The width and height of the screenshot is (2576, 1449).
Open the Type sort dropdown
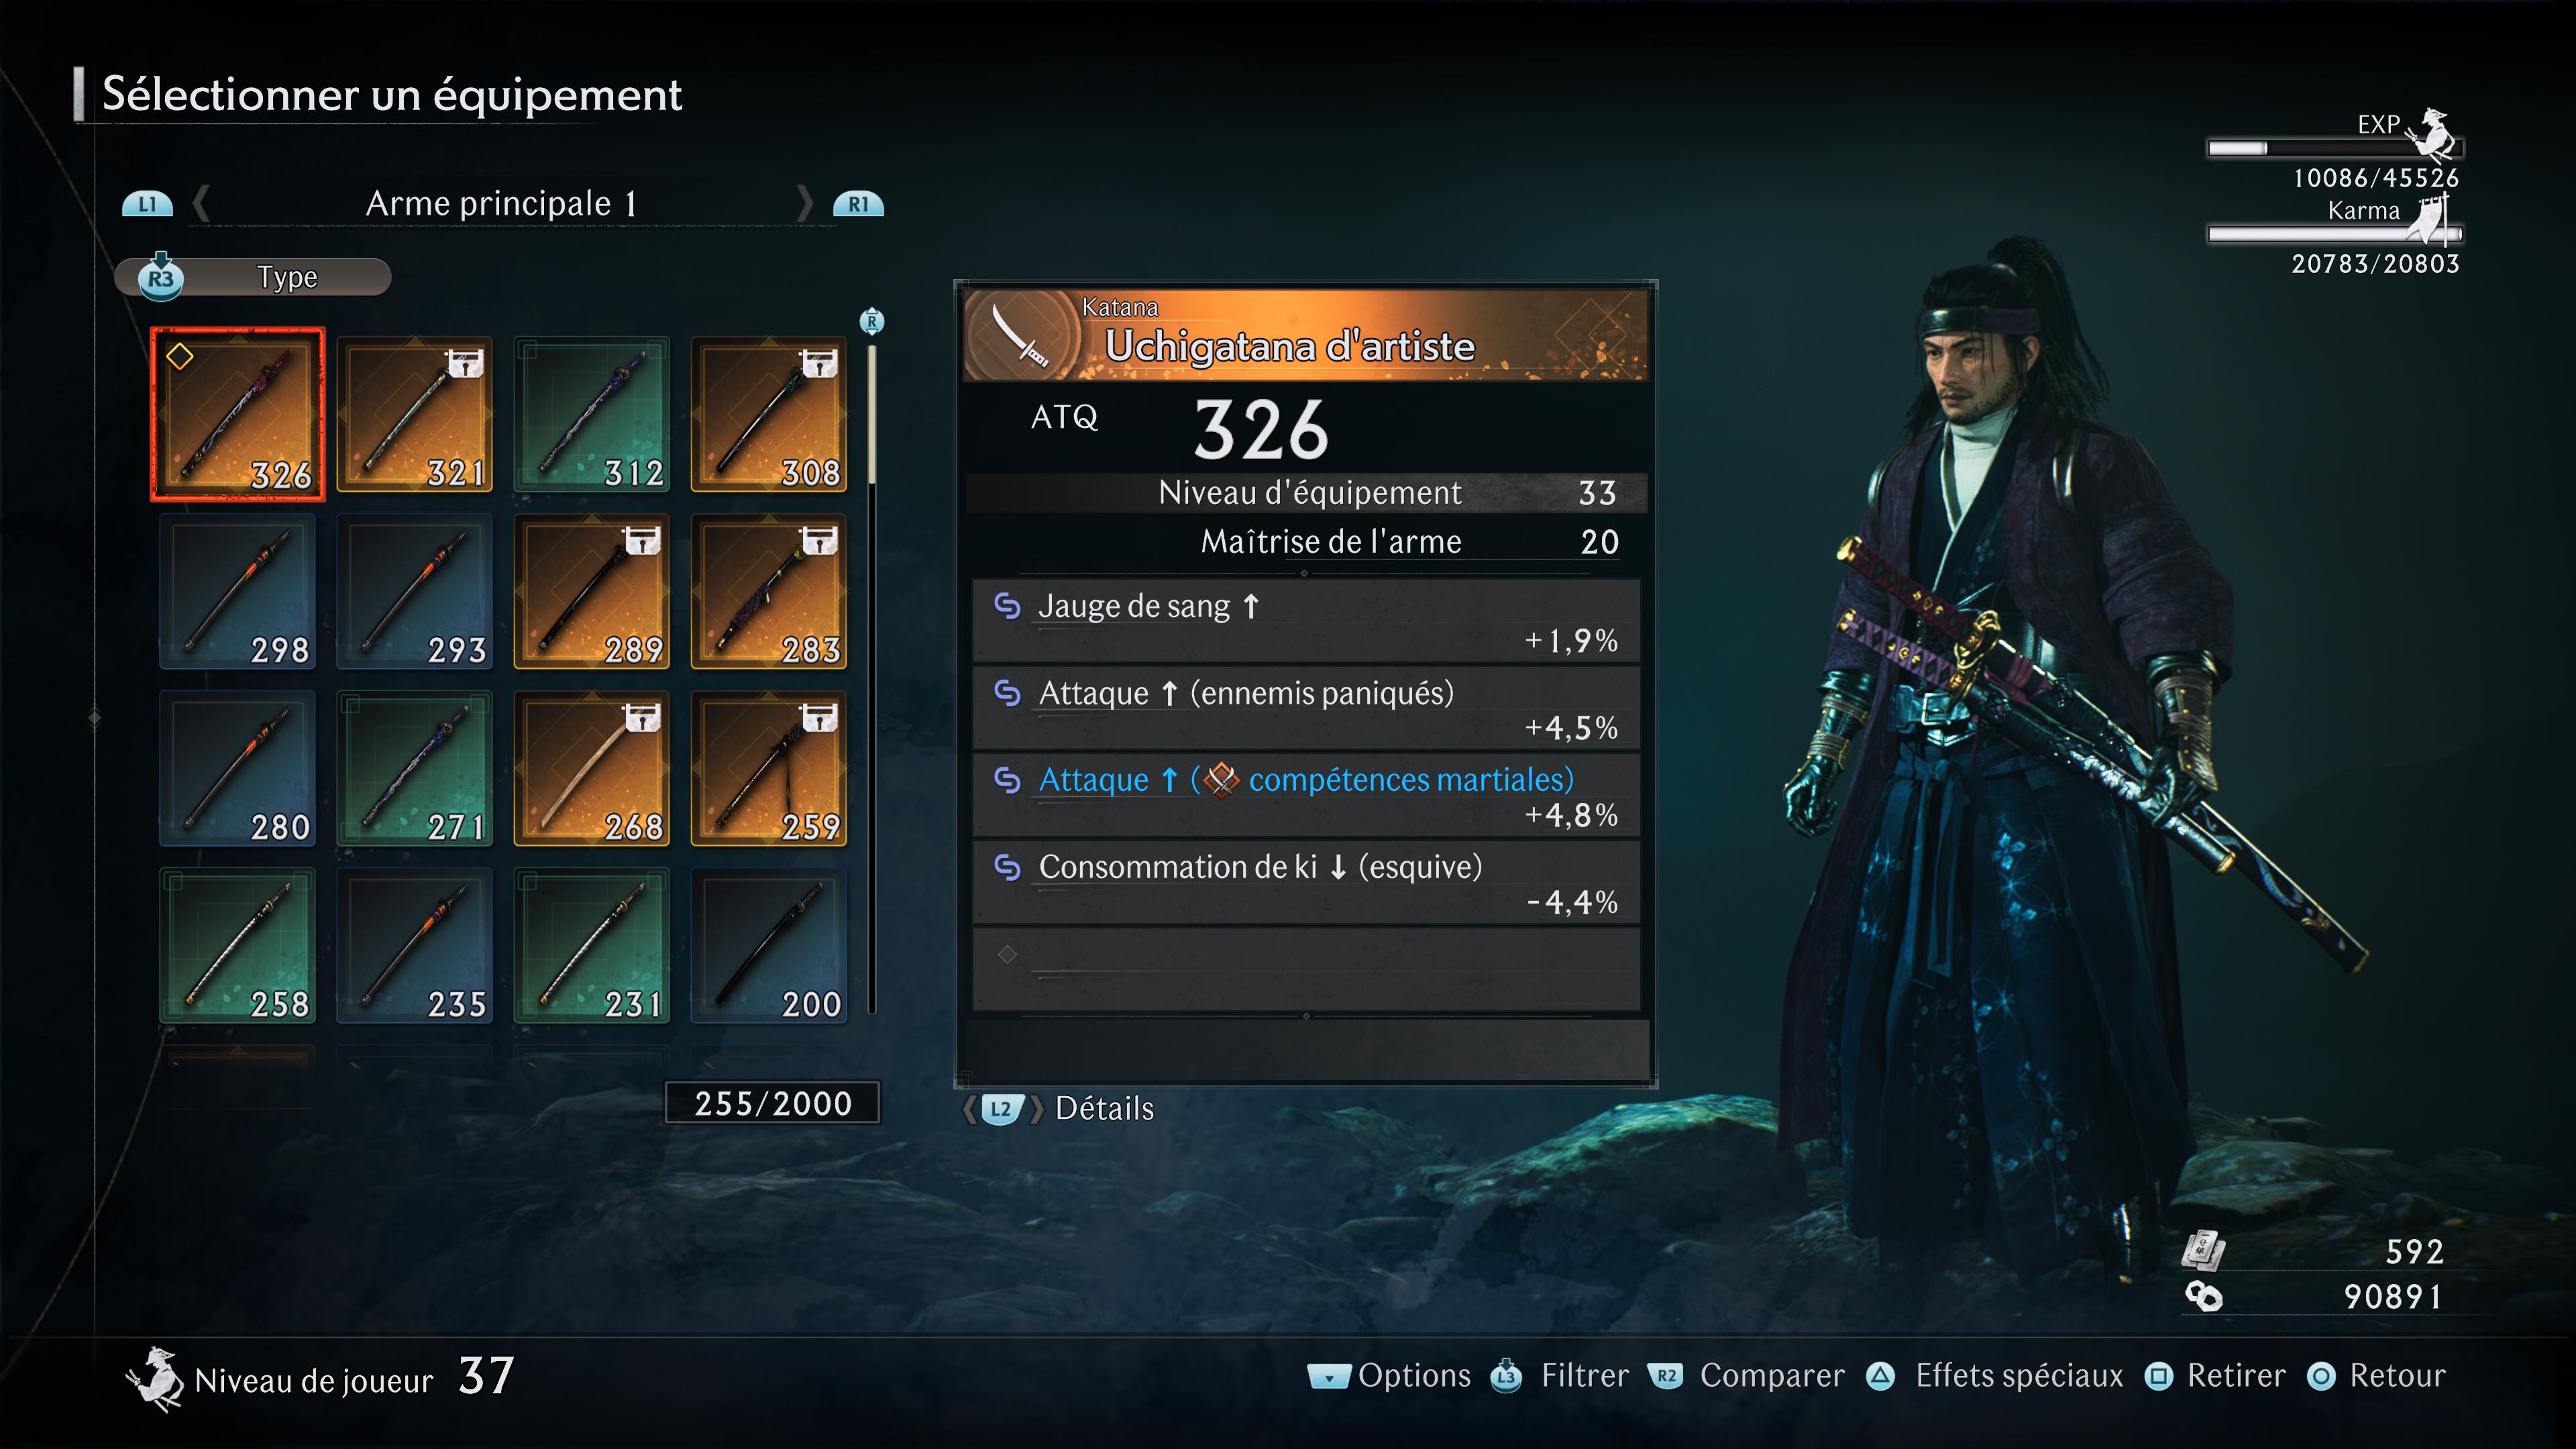pyautogui.click(x=253, y=277)
